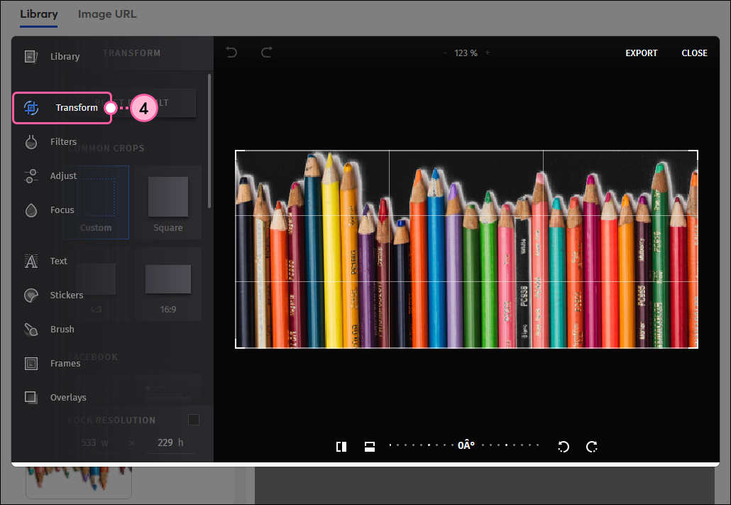The width and height of the screenshot is (731, 505).
Task: Redo the last edit
Action: pos(266,53)
